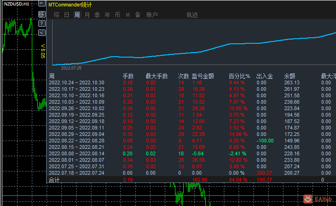
Task: Open help with the question mark button
Action: tap(42, 24)
